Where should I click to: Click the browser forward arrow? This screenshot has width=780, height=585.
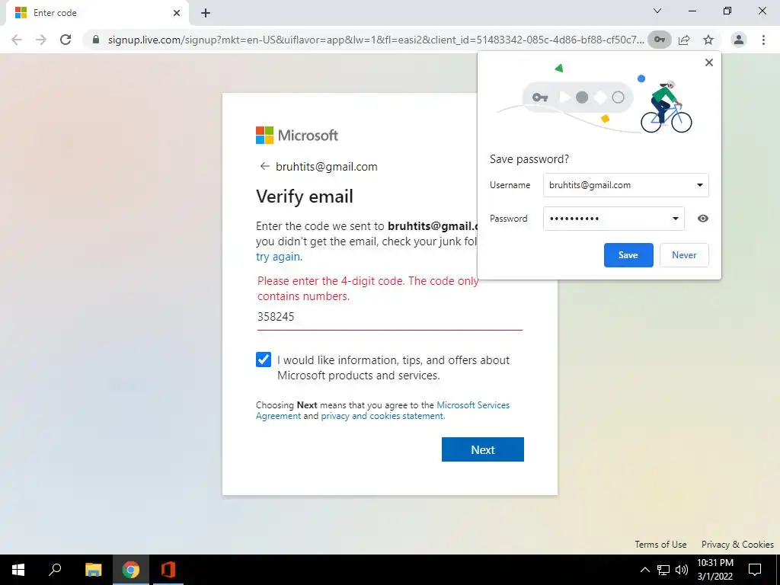tap(41, 40)
